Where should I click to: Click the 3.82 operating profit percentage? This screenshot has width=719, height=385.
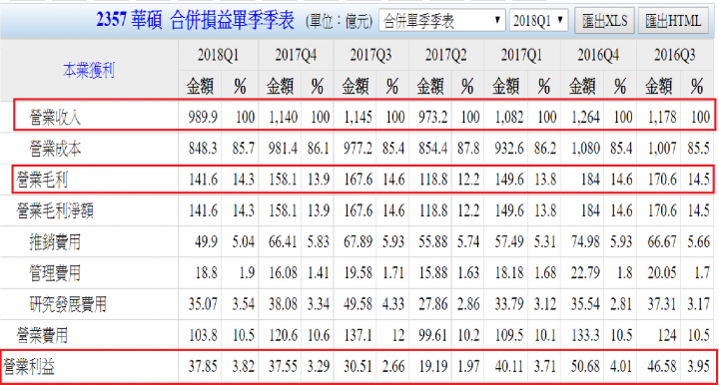(x=243, y=366)
